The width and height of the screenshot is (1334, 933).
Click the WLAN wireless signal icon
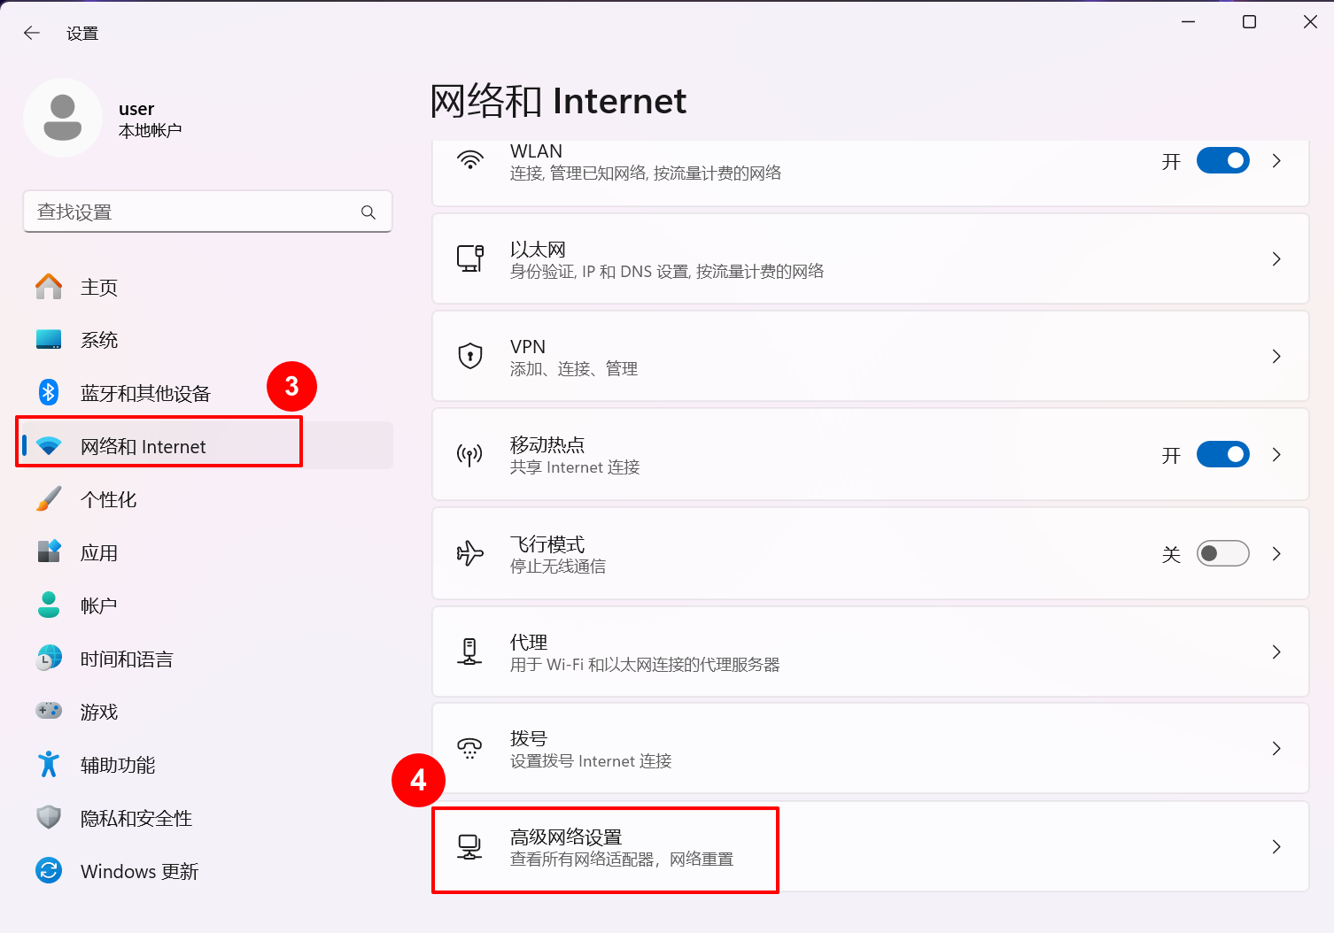click(x=470, y=160)
